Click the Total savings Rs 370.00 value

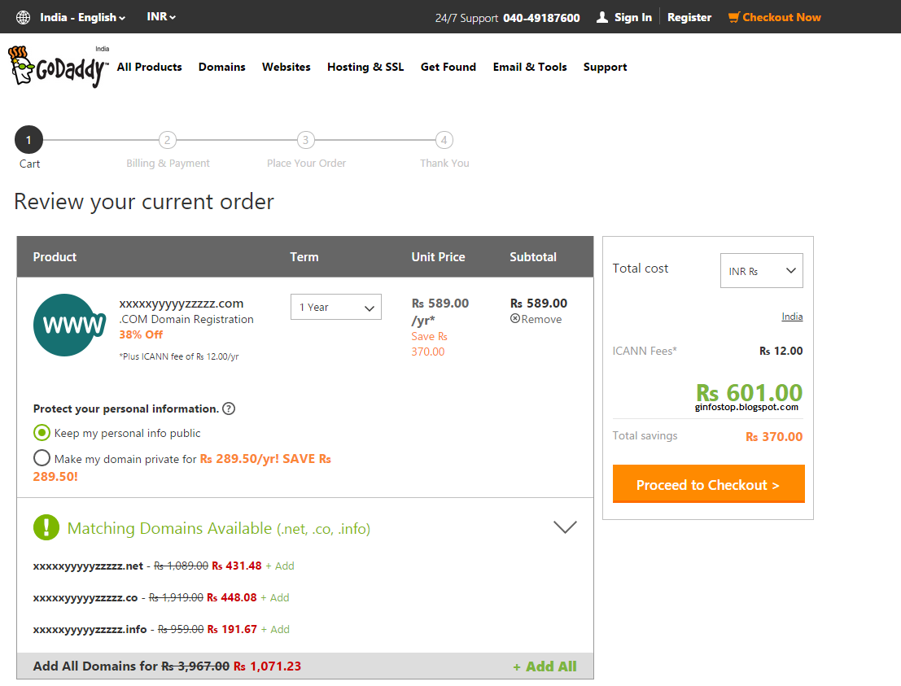[x=774, y=437]
